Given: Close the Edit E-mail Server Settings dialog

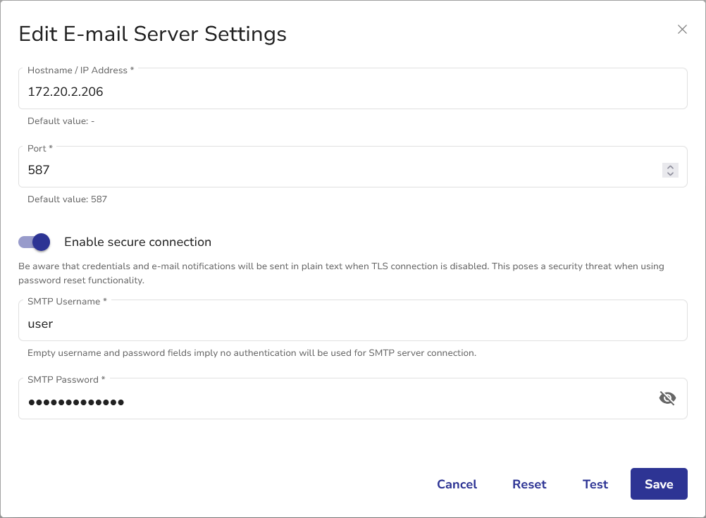Looking at the screenshot, I should pos(682,30).
